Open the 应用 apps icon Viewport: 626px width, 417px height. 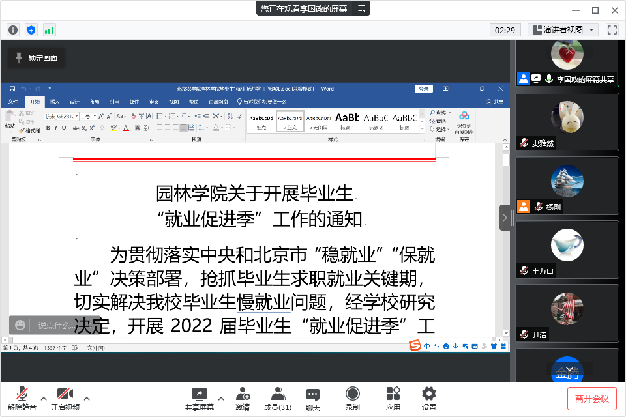point(393,398)
